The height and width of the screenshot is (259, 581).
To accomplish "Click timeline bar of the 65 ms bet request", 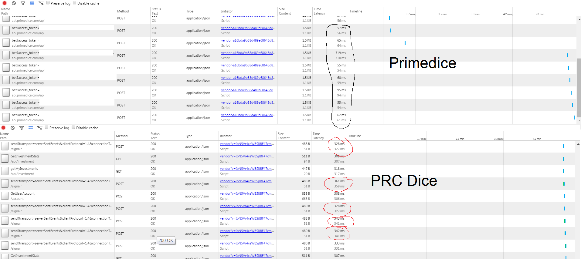I will coord(405,43).
